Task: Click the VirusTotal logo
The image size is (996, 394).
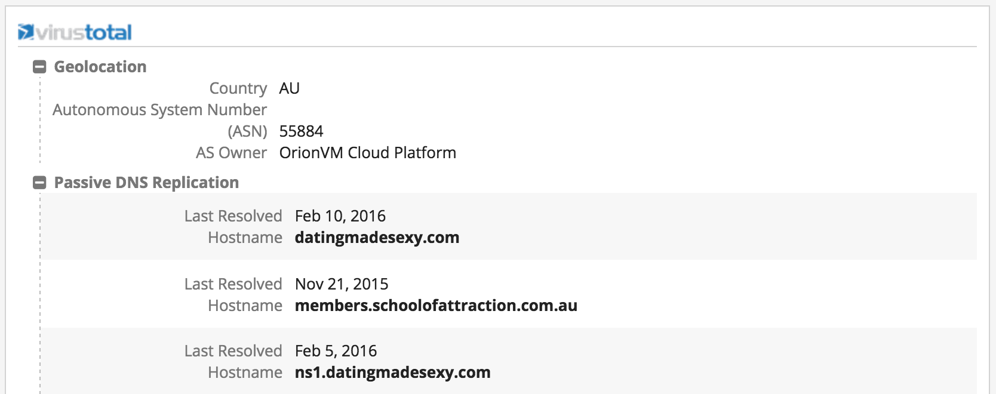Action: [x=75, y=32]
